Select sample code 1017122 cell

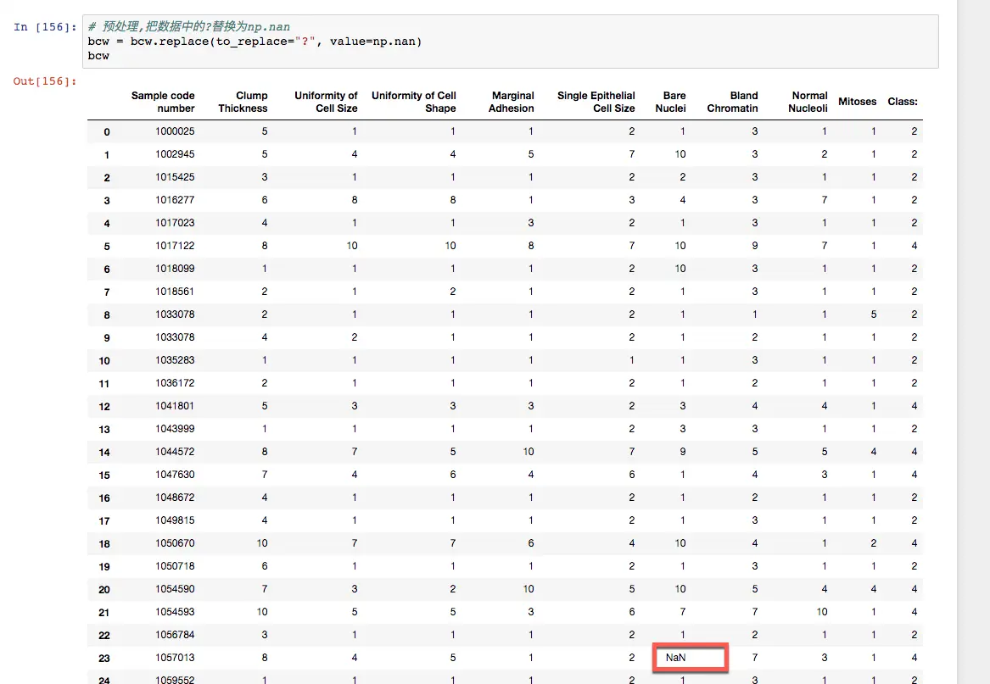coord(175,246)
